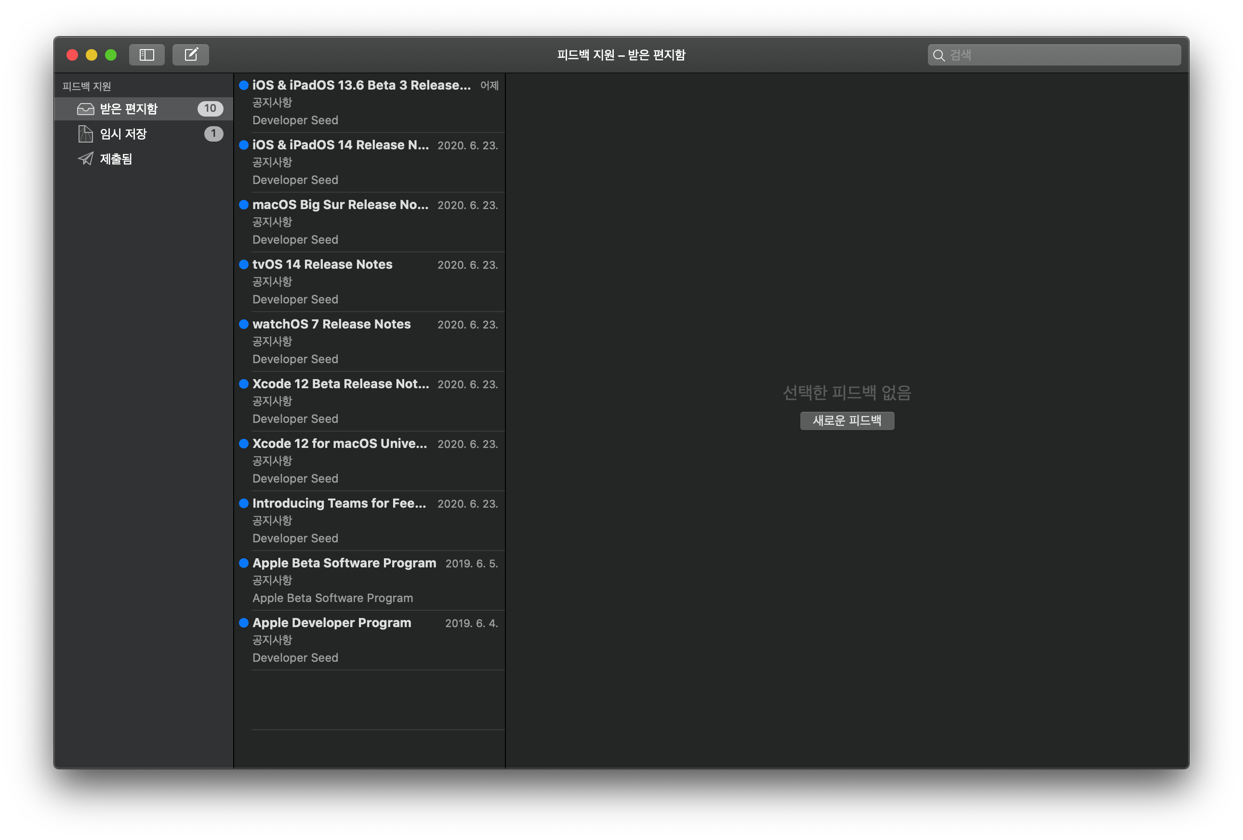Click the inbox unread count badge 10
This screenshot has width=1243, height=840.
pos(210,109)
